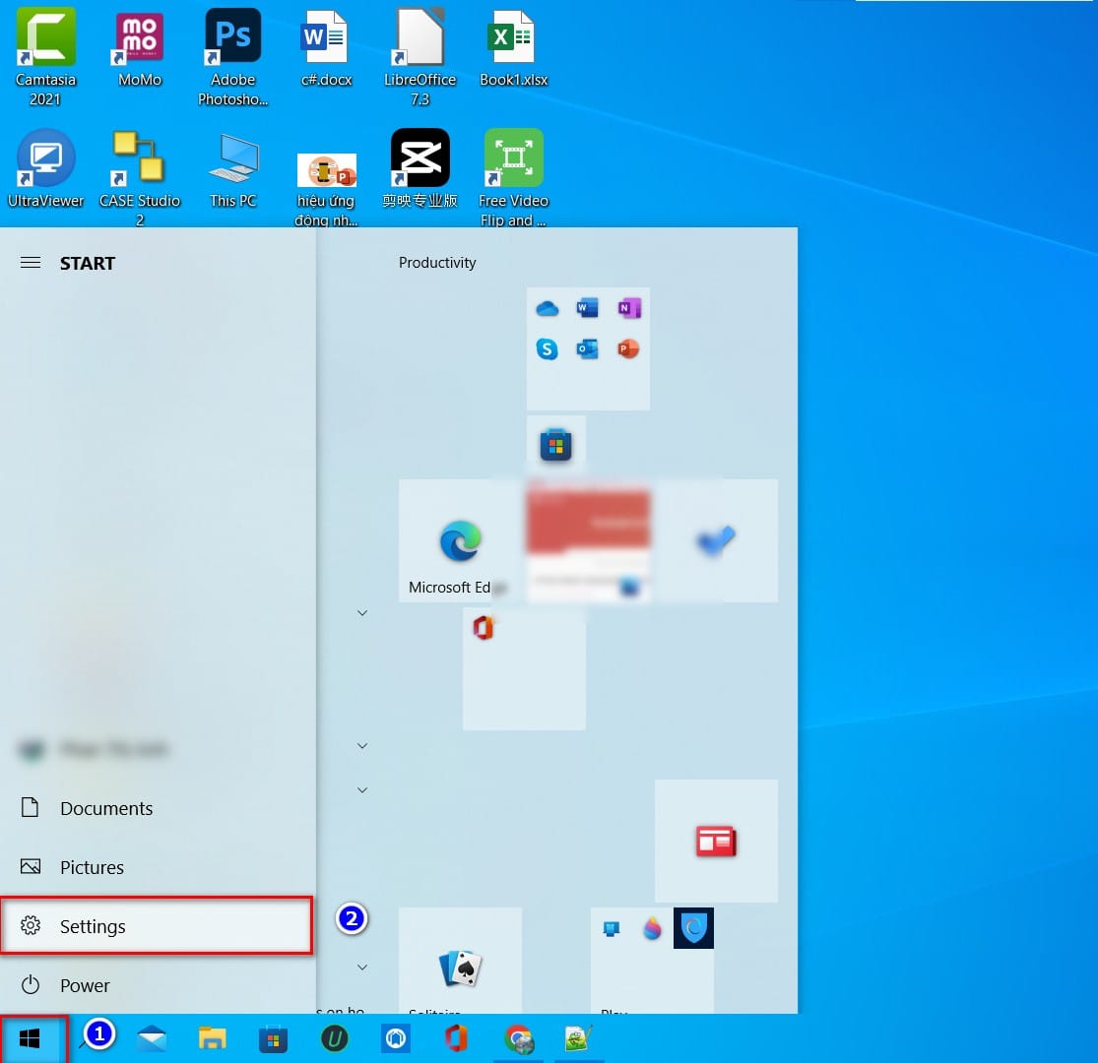The height and width of the screenshot is (1063, 1098).
Task: Select the Adobe Photoshop desktop icon
Action: (x=233, y=56)
